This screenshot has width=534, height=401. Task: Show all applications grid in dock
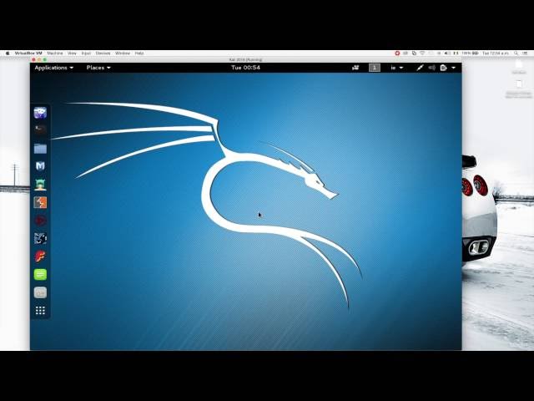coord(40,310)
